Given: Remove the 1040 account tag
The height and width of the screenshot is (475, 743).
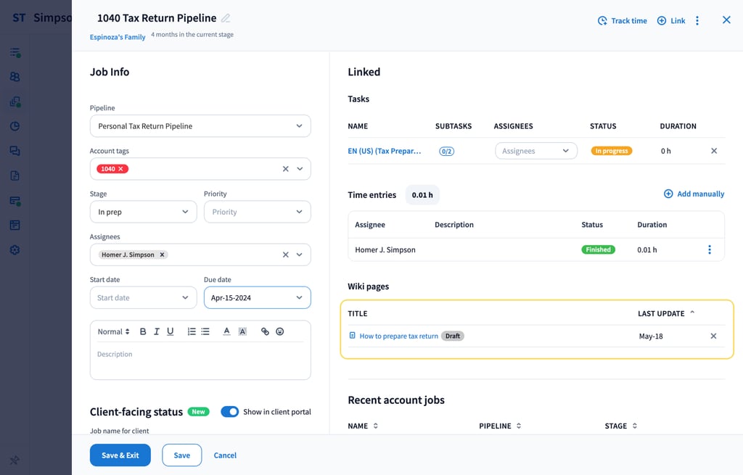Looking at the screenshot, I should pos(121,169).
